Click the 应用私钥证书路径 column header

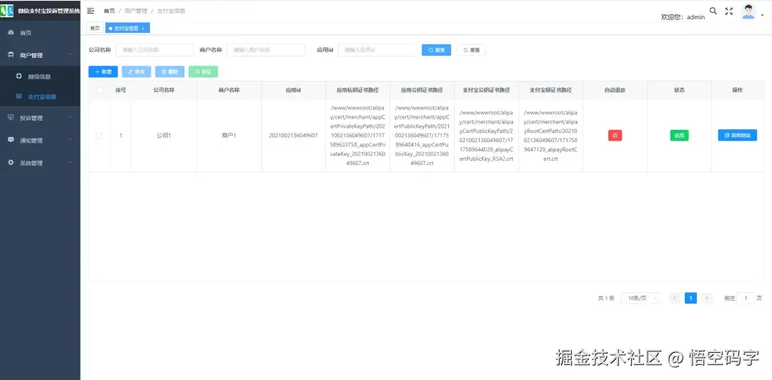click(357, 90)
